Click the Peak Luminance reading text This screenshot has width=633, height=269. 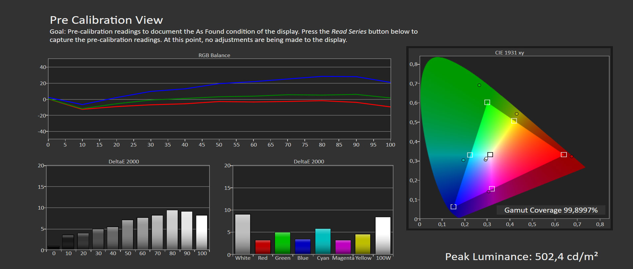click(521, 257)
